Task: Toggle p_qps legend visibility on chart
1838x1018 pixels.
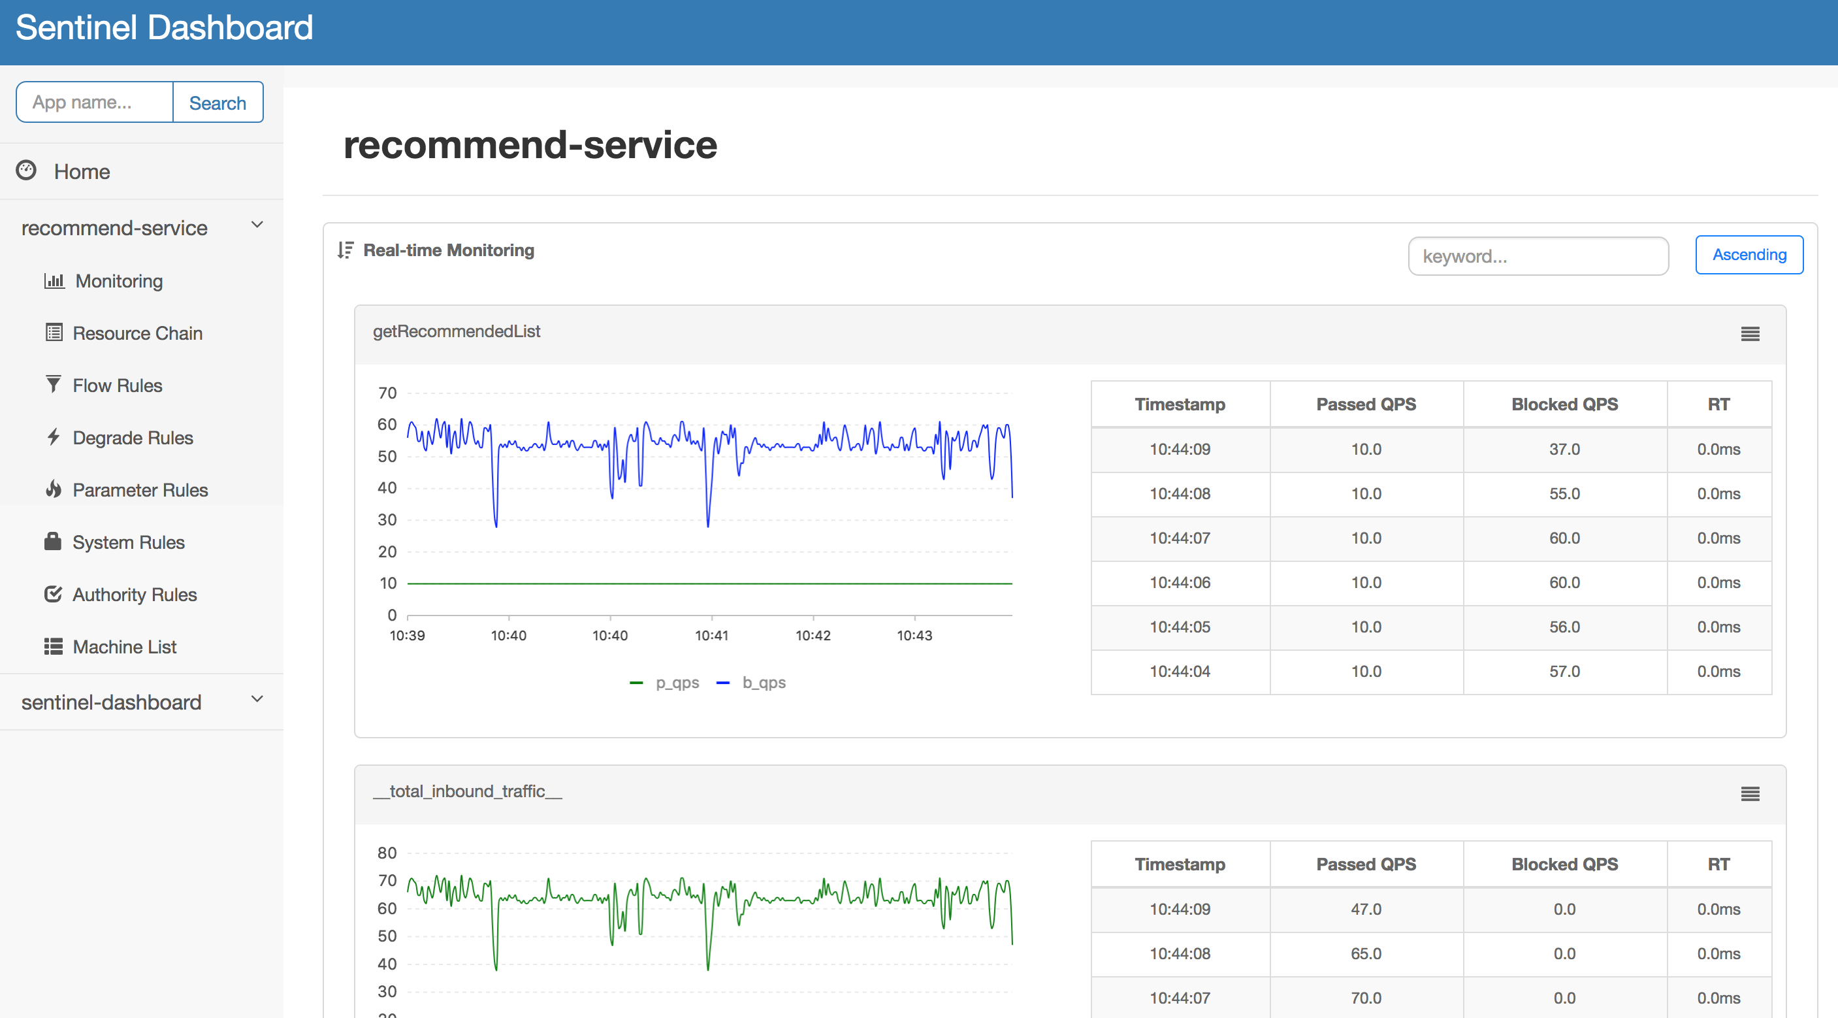Action: pyautogui.click(x=651, y=682)
